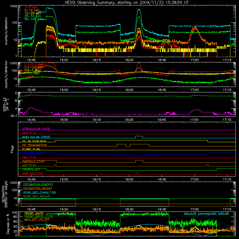This screenshot has width=239, height=239.
Task: Click the NON_SOLAR_EVENT pulse near 16:33
Action: tap(139, 137)
